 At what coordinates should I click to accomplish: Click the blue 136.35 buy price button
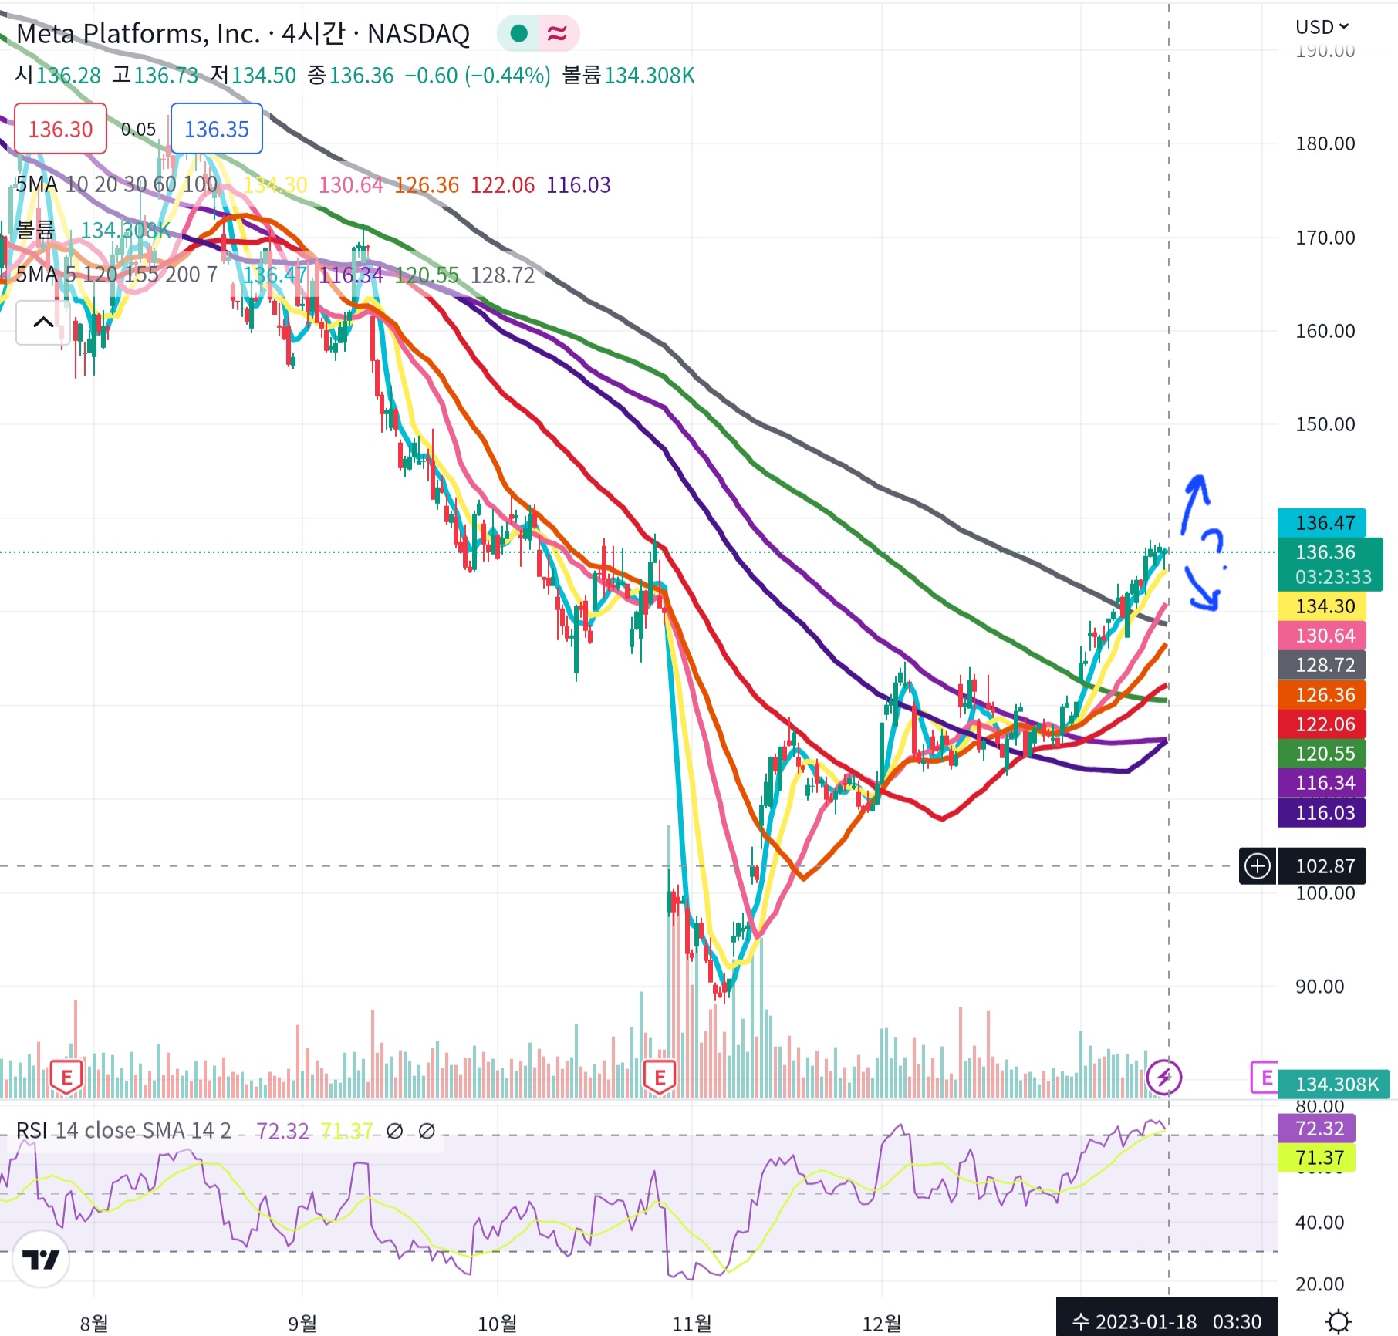(217, 129)
